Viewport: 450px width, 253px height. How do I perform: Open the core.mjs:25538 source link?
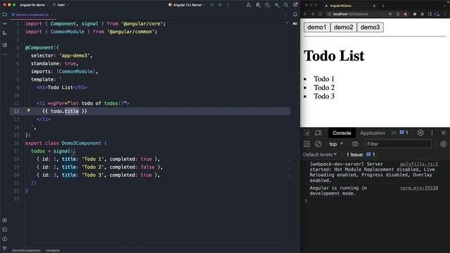tap(419, 188)
